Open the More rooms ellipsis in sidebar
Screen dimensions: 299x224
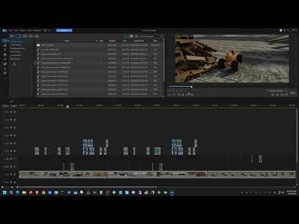[x=6, y=78]
